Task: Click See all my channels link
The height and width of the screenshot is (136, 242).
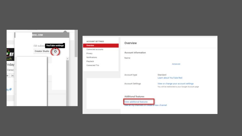Action: coord(146,105)
